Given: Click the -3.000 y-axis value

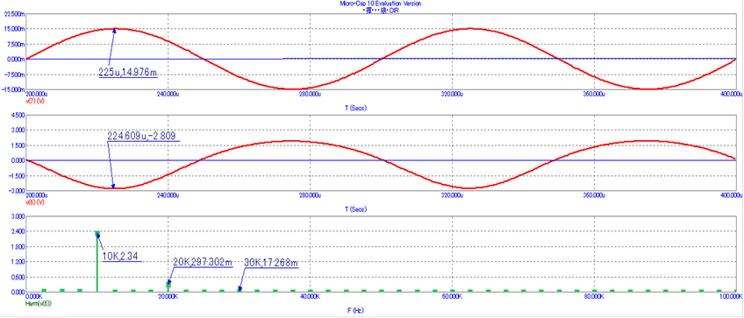Looking at the screenshot, I should click(17, 190).
